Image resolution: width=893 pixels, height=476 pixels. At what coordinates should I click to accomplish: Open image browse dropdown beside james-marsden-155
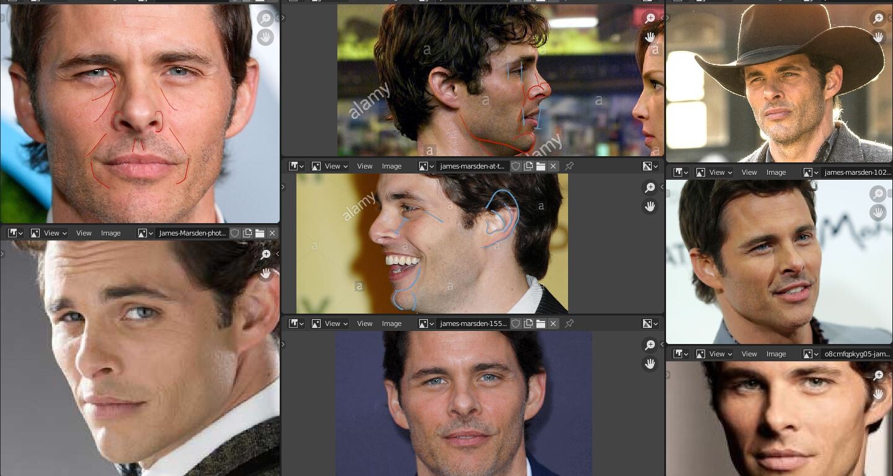pos(426,324)
